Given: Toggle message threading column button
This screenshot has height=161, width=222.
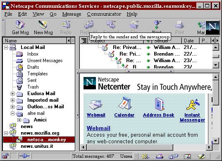Looking at the screenshot, I should (x=84, y=41).
